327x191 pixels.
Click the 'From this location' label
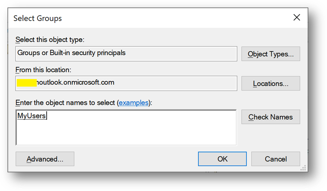[43, 70]
